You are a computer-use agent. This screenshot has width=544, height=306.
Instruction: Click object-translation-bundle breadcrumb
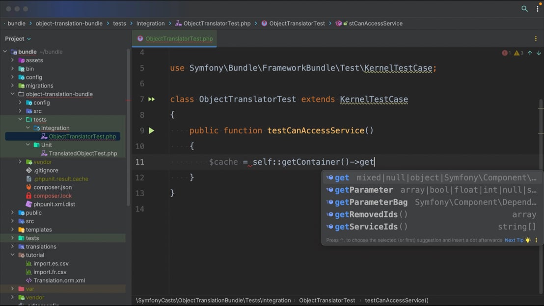[x=69, y=24]
